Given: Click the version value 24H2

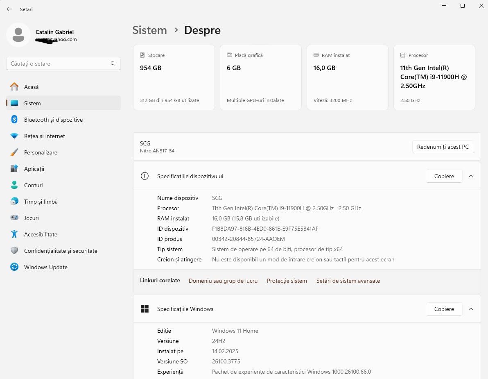Looking at the screenshot, I should (x=219, y=341).
